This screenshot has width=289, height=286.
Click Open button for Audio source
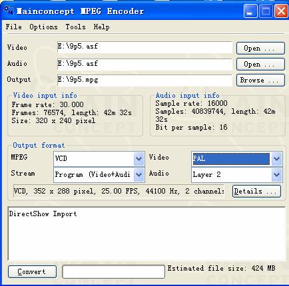[x=260, y=64]
